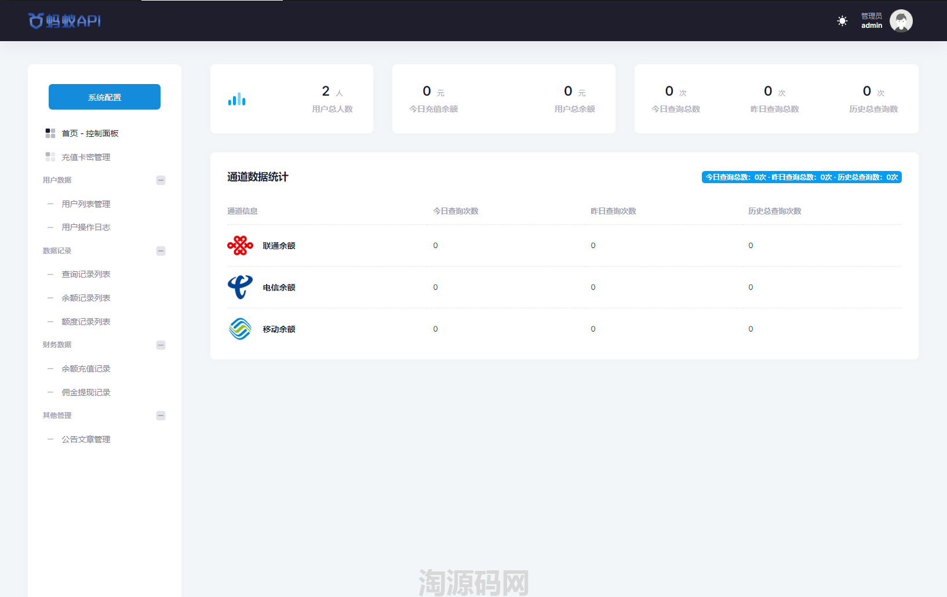
Task: Click 移动余额 historical total query count
Action: [x=751, y=329]
